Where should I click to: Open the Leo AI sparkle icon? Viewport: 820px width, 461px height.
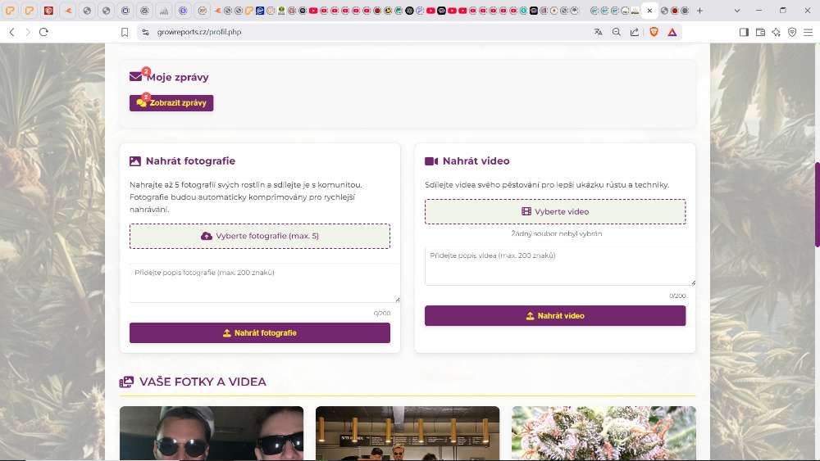pyautogui.click(x=776, y=32)
